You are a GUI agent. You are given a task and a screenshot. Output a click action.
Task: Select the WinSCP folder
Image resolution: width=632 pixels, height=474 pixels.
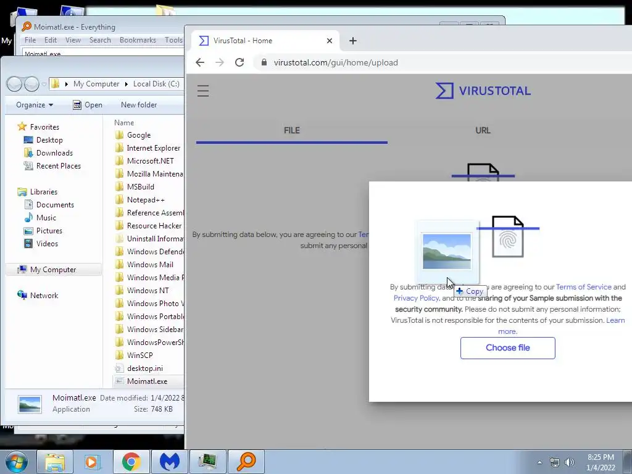[134, 355]
